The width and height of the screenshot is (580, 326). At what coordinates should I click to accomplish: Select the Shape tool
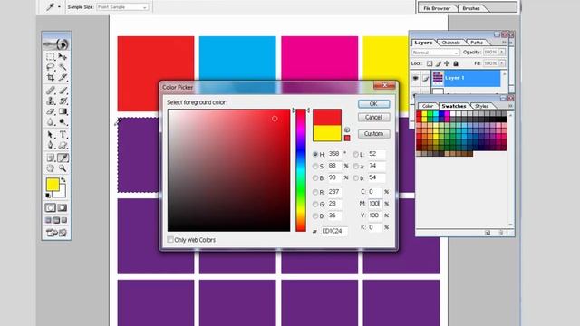[x=63, y=145]
